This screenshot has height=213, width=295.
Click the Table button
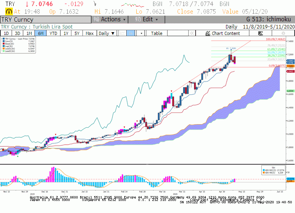(157, 33)
